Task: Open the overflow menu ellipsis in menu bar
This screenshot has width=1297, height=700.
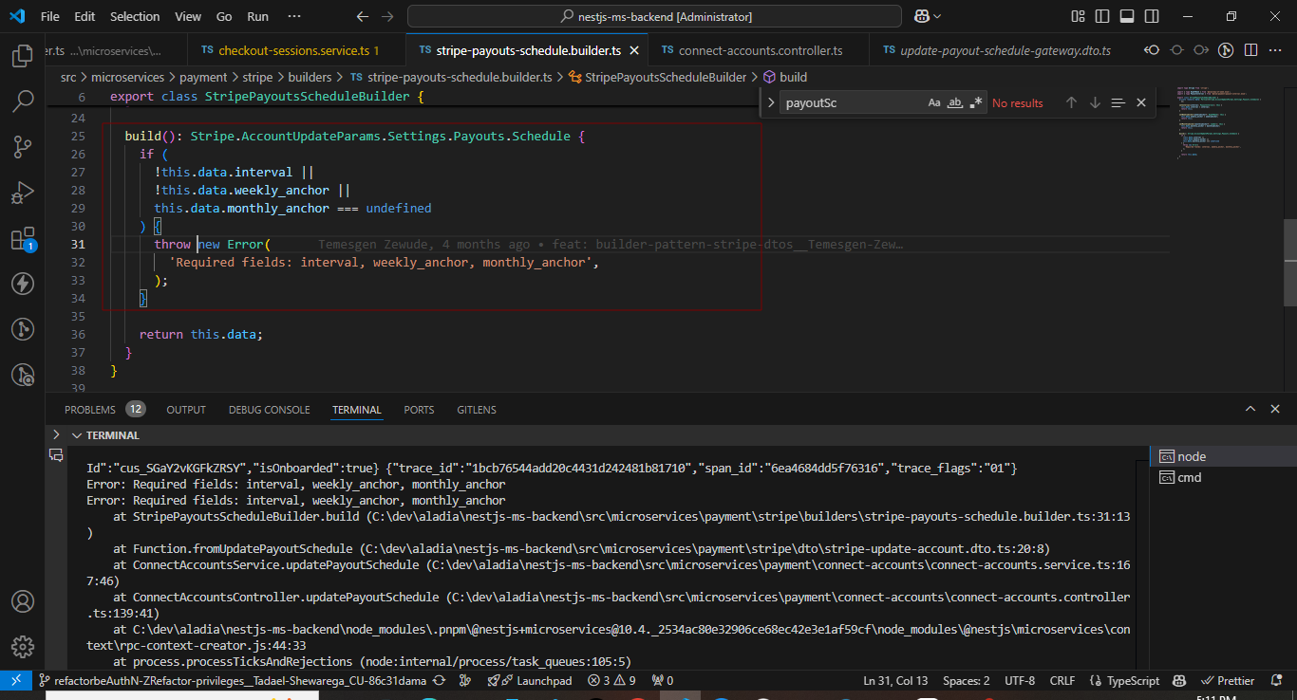Action: (x=294, y=16)
